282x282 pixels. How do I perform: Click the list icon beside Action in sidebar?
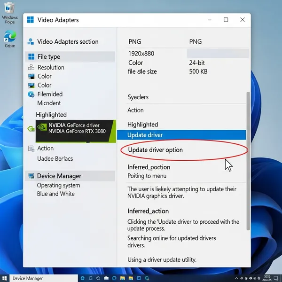pos(31,149)
